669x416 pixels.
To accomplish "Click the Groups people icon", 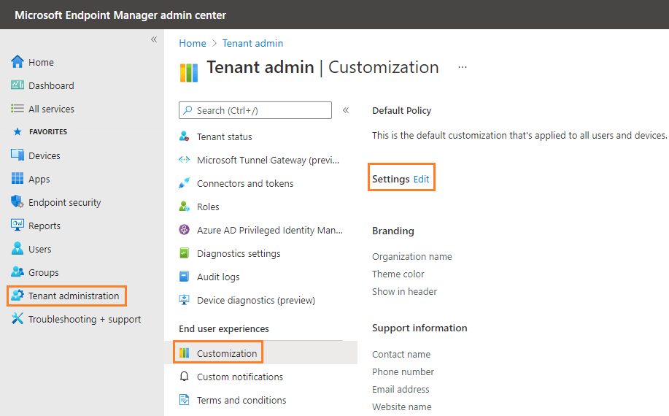I will coord(17,271).
